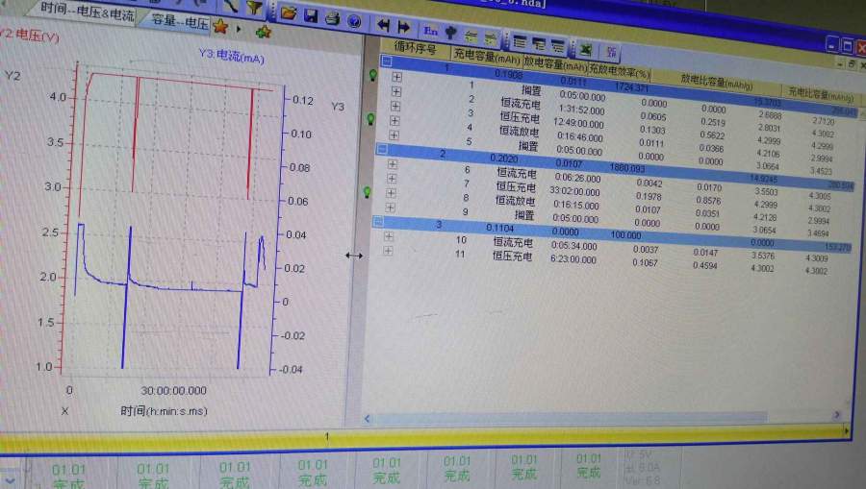Viewport: 866px width, 489px height.
Task: Click the 充电容量(mAh) column header
Action: (486, 58)
